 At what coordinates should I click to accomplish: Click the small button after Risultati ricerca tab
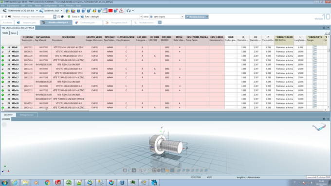160,22
